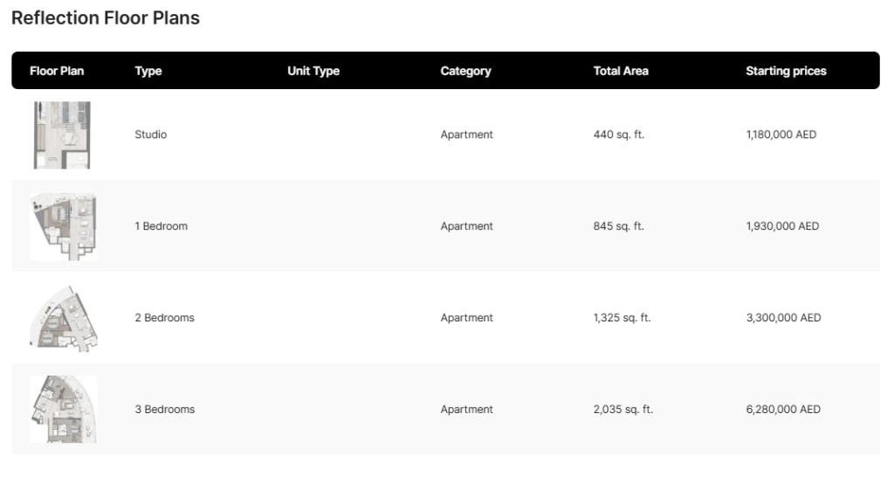The height and width of the screenshot is (483, 894).
Task: Select the 3 Bedrooms type label
Action: (164, 410)
